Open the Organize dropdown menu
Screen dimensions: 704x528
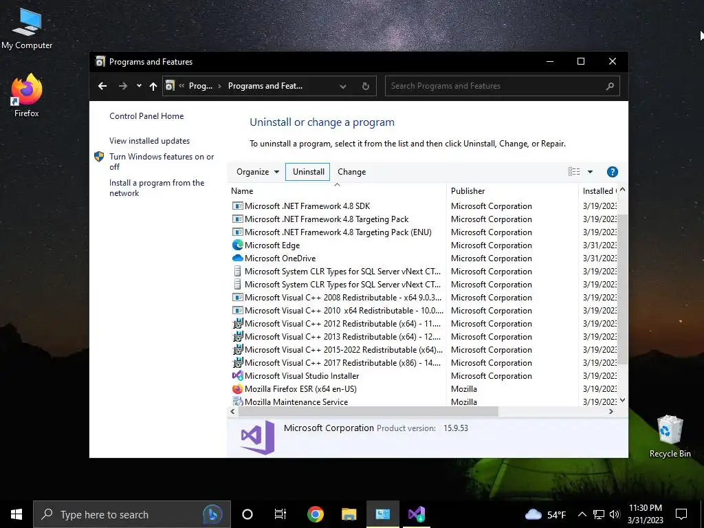pyautogui.click(x=258, y=172)
